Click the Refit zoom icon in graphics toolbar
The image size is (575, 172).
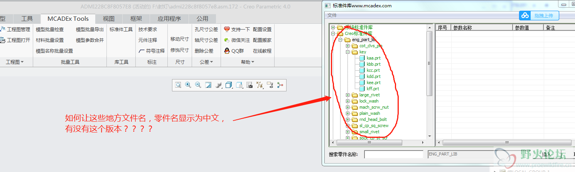point(178,85)
